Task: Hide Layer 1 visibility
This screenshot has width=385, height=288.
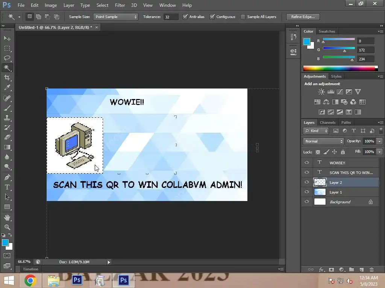Action: [x=307, y=192]
